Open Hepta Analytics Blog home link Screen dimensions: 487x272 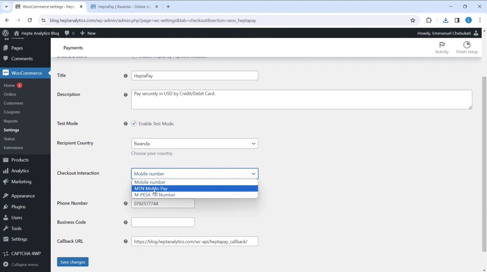click(36, 33)
